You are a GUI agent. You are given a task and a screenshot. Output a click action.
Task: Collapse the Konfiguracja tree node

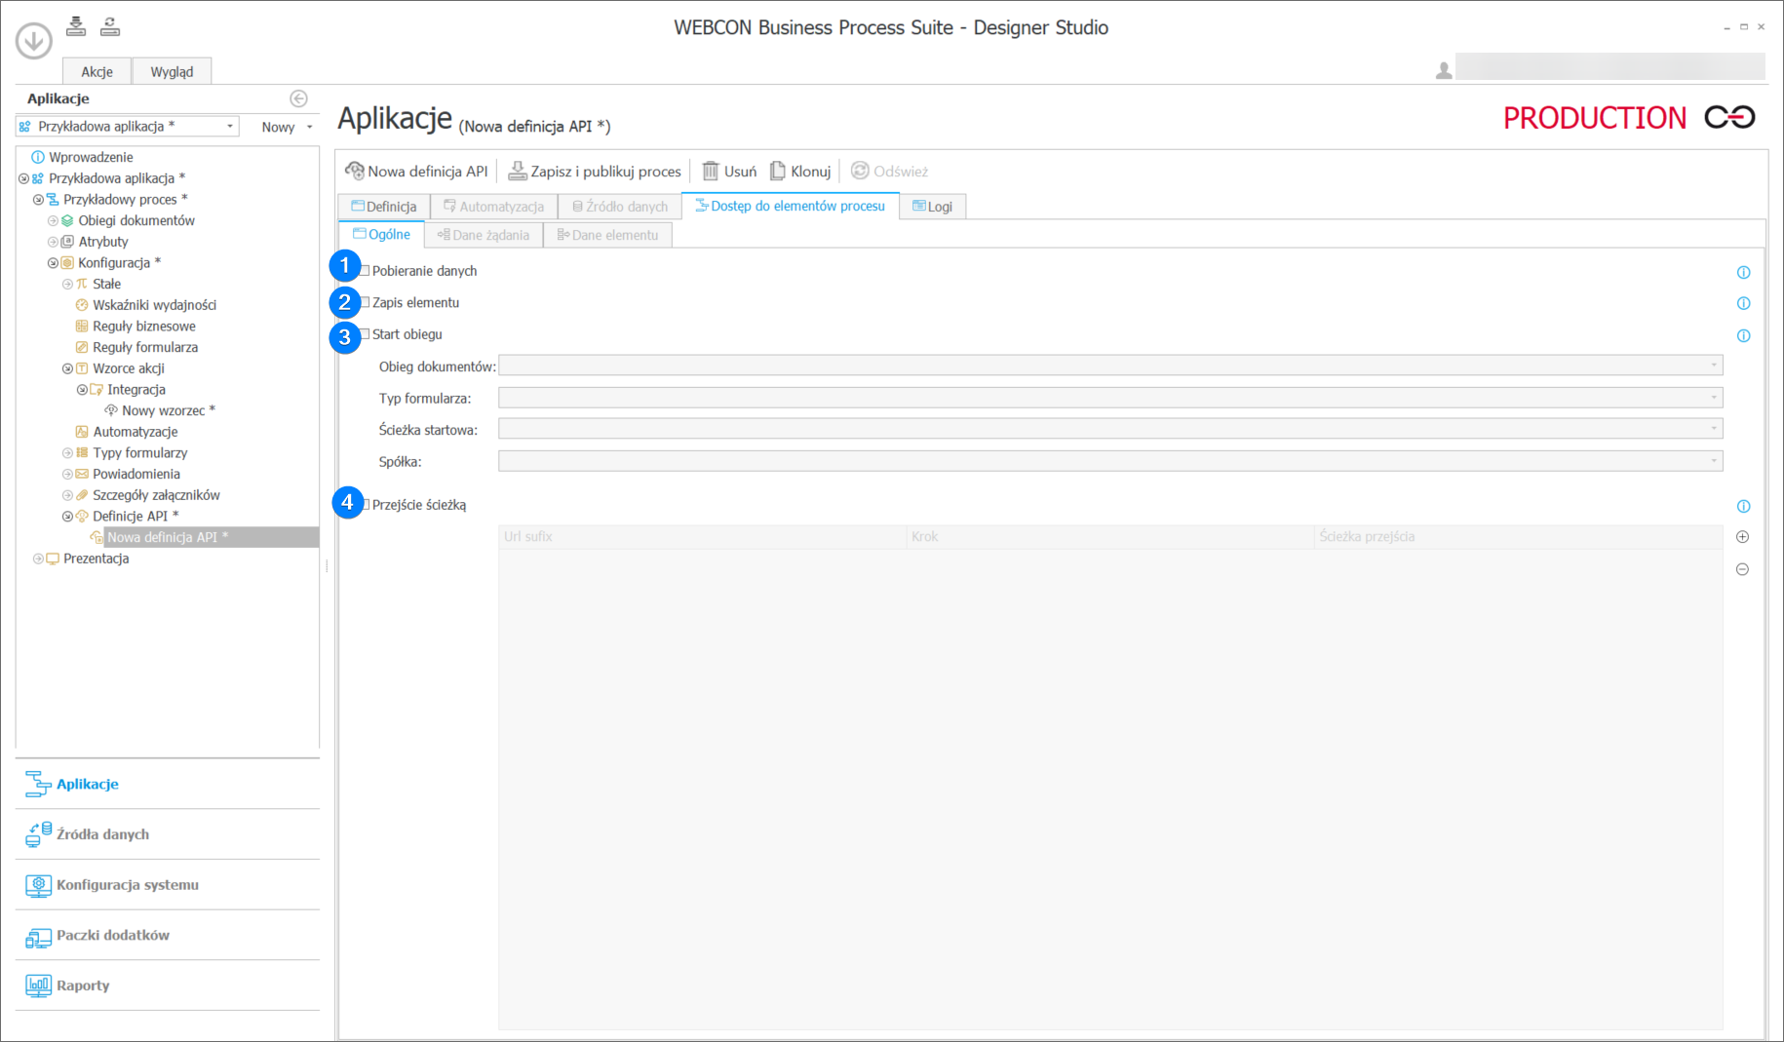[x=53, y=263]
